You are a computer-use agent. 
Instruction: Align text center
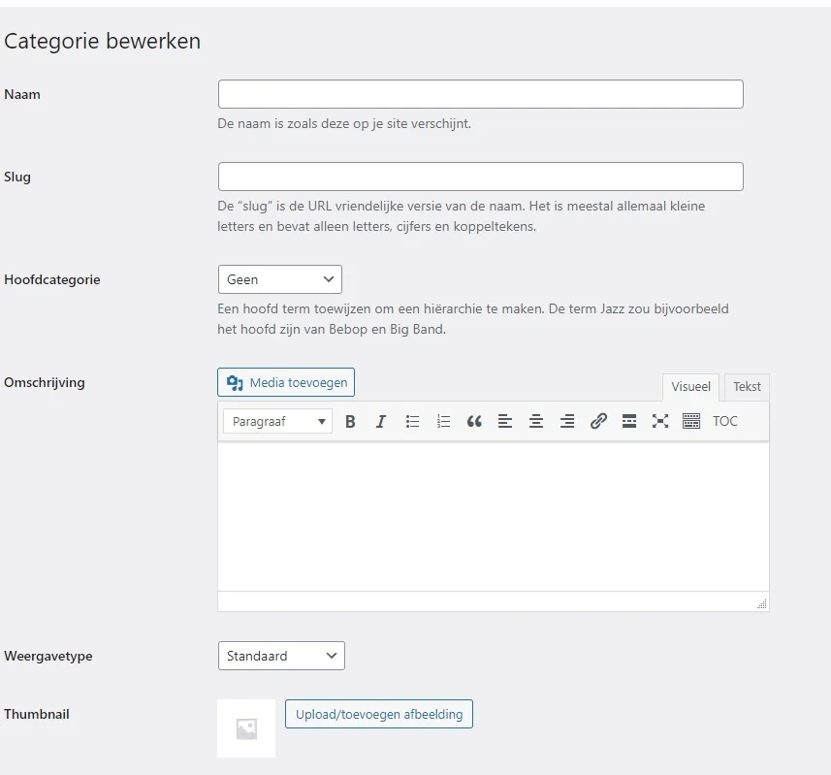point(536,421)
